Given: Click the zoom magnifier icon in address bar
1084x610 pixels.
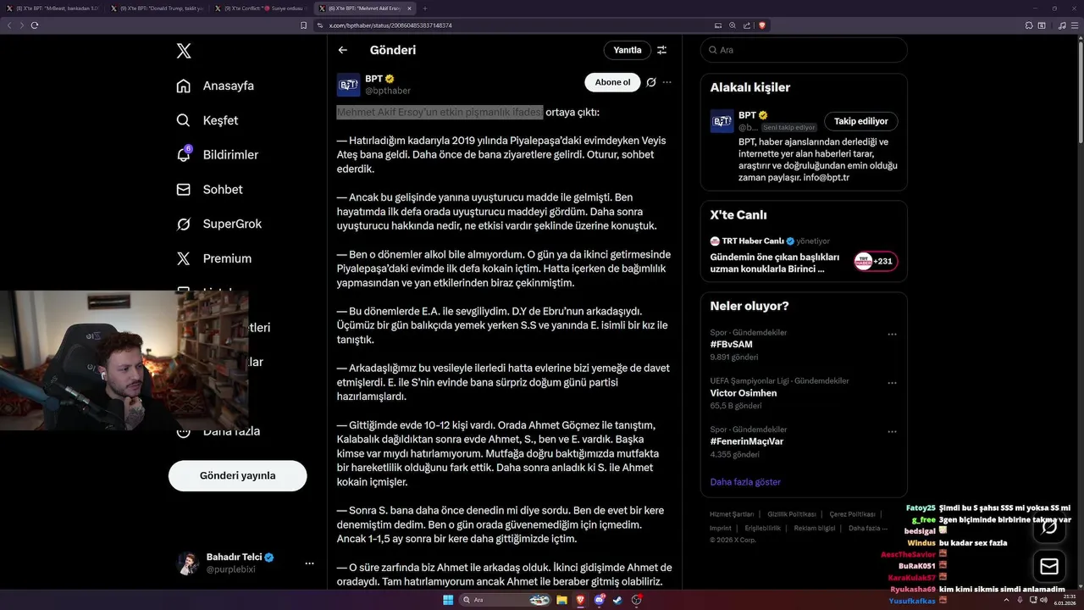Looking at the screenshot, I should (x=732, y=25).
